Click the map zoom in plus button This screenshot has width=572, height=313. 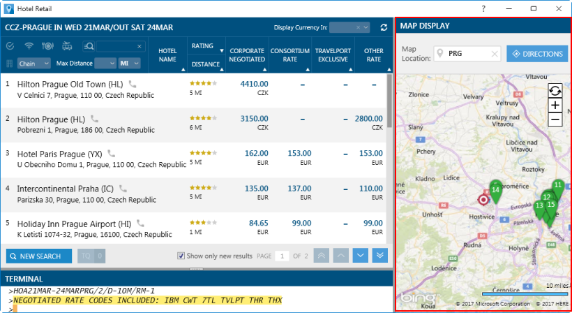(x=555, y=105)
